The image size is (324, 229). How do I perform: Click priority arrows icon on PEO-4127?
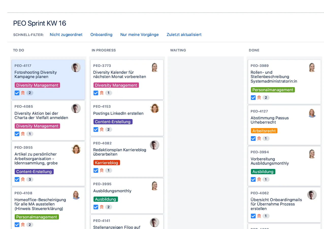pyautogui.click(x=259, y=139)
